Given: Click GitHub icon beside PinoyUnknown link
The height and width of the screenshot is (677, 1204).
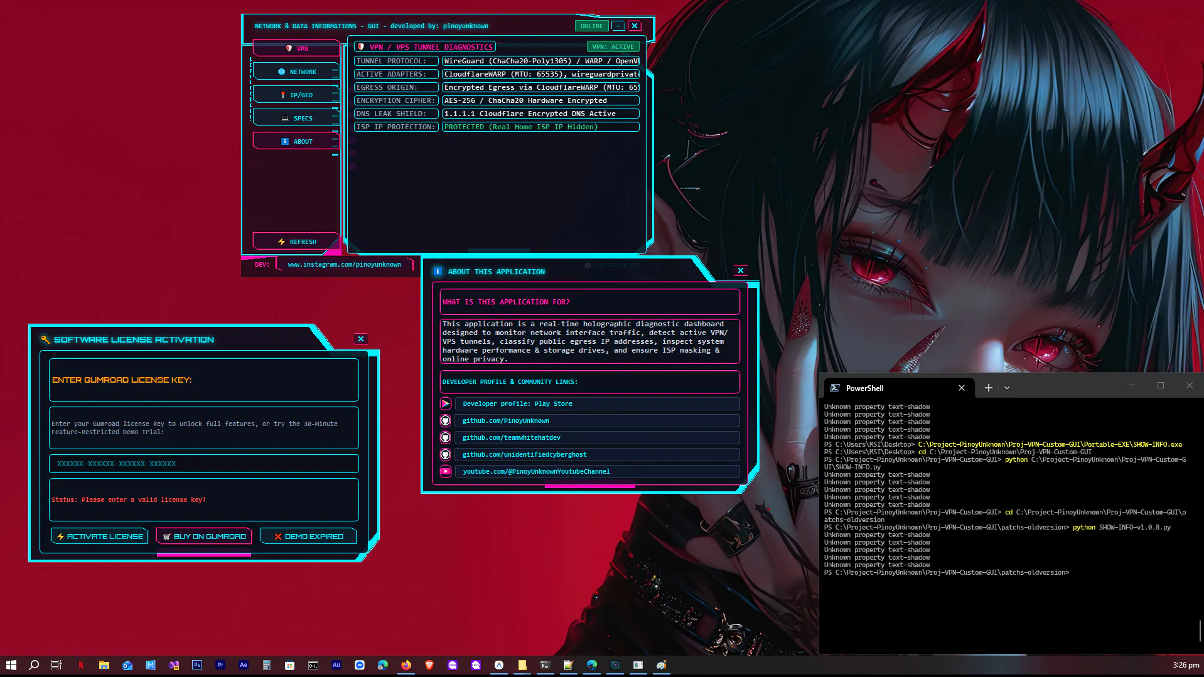Looking at the screenshot, I should point(446,420).
